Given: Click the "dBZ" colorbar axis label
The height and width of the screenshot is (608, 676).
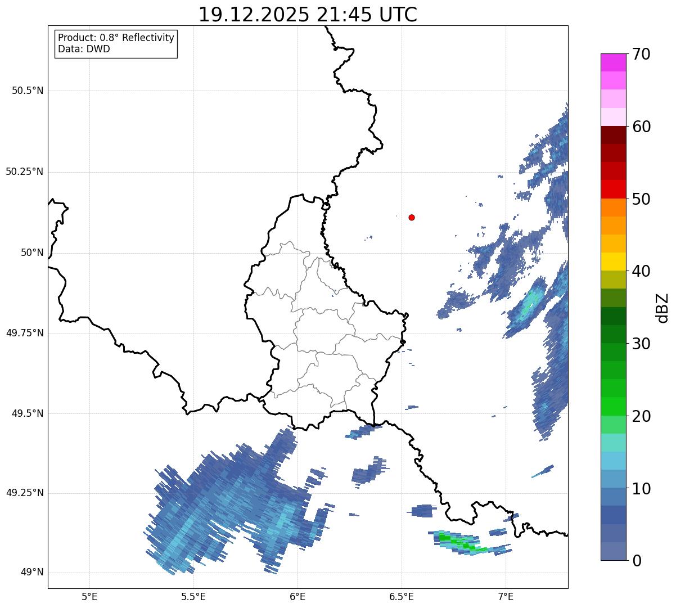Looking at the screenshot, I should click(663, 307).
